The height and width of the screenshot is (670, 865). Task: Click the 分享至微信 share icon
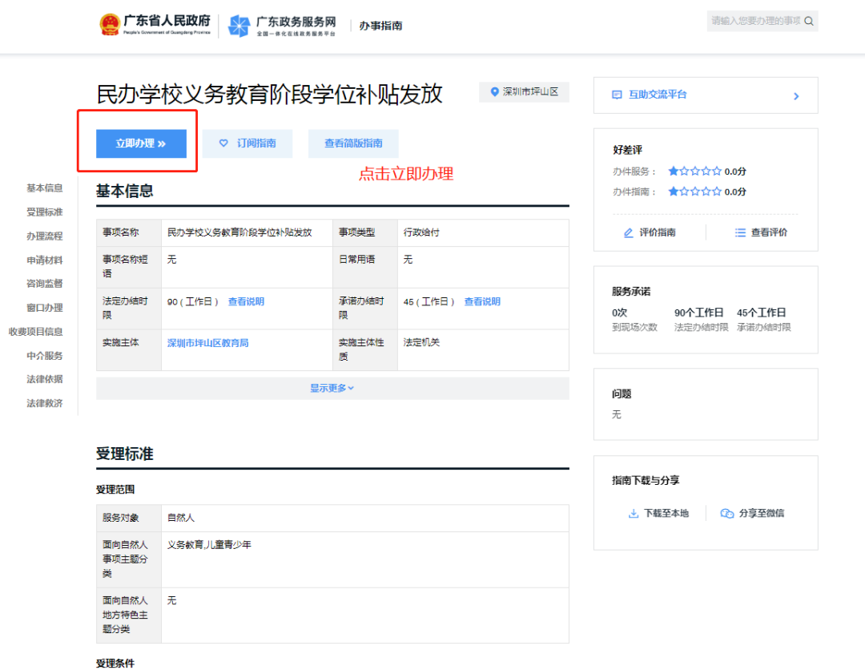pos(727,514)
